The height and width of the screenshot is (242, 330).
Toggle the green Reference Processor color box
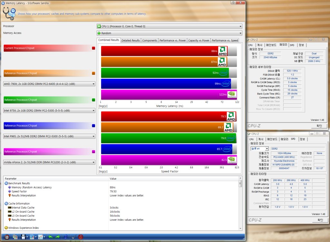(x=93, y=100)
